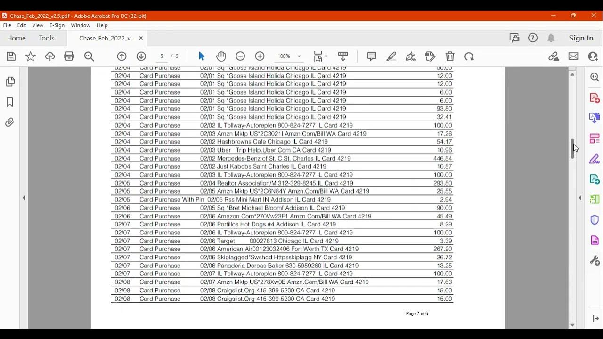Click the Sign In button
Image resolution: width=603 pixels, height=339 pixels.
tap(581, 38)
